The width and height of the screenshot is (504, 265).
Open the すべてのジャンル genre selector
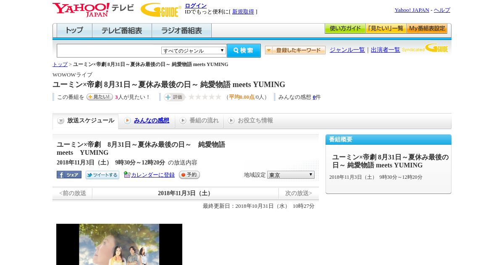pyautogui.click(x=194, y=50)
